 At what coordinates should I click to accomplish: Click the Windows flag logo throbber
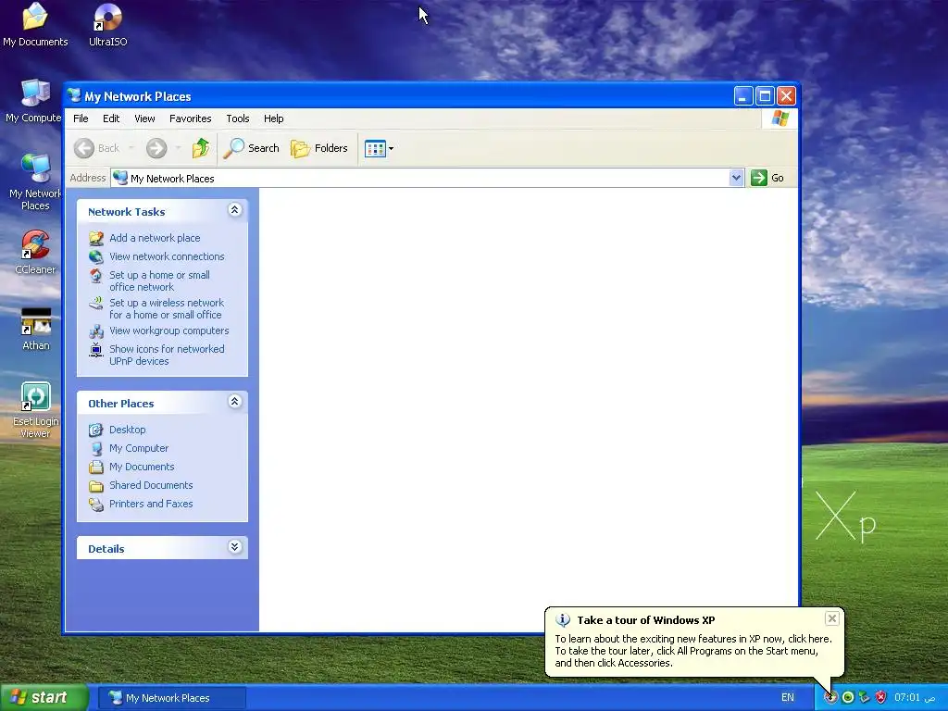(780, 118)
